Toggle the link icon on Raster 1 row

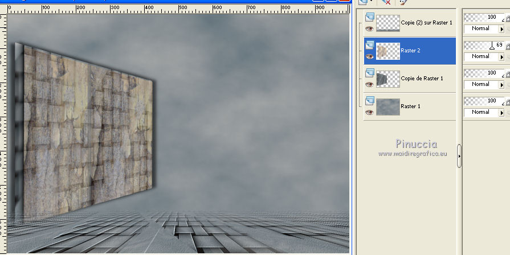507,102
